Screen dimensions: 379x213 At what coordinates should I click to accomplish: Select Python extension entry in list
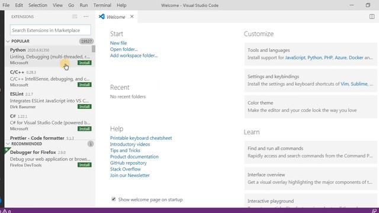pyautogui.click(x=50, y=56)
